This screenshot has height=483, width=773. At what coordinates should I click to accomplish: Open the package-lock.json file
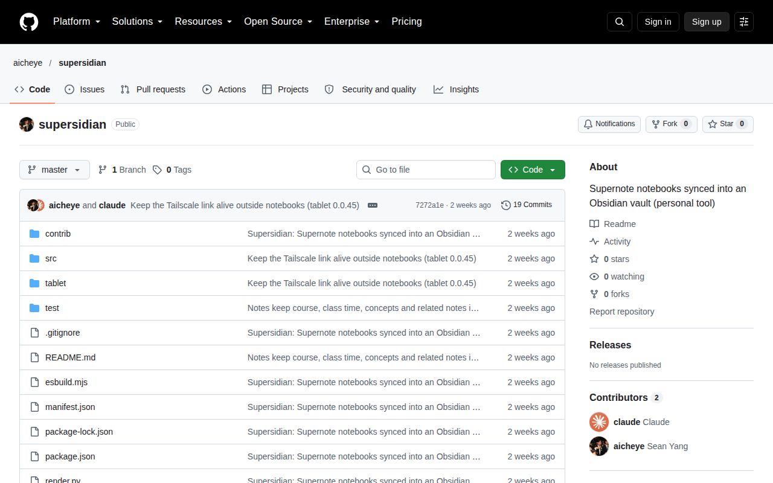coord(79,432)
